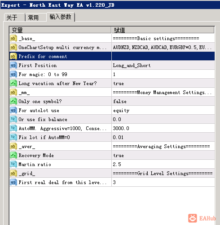Select the First Position variable name
The height and width of the screenshot is (225, 220).
pyautogui.click(x=38, y=65)
